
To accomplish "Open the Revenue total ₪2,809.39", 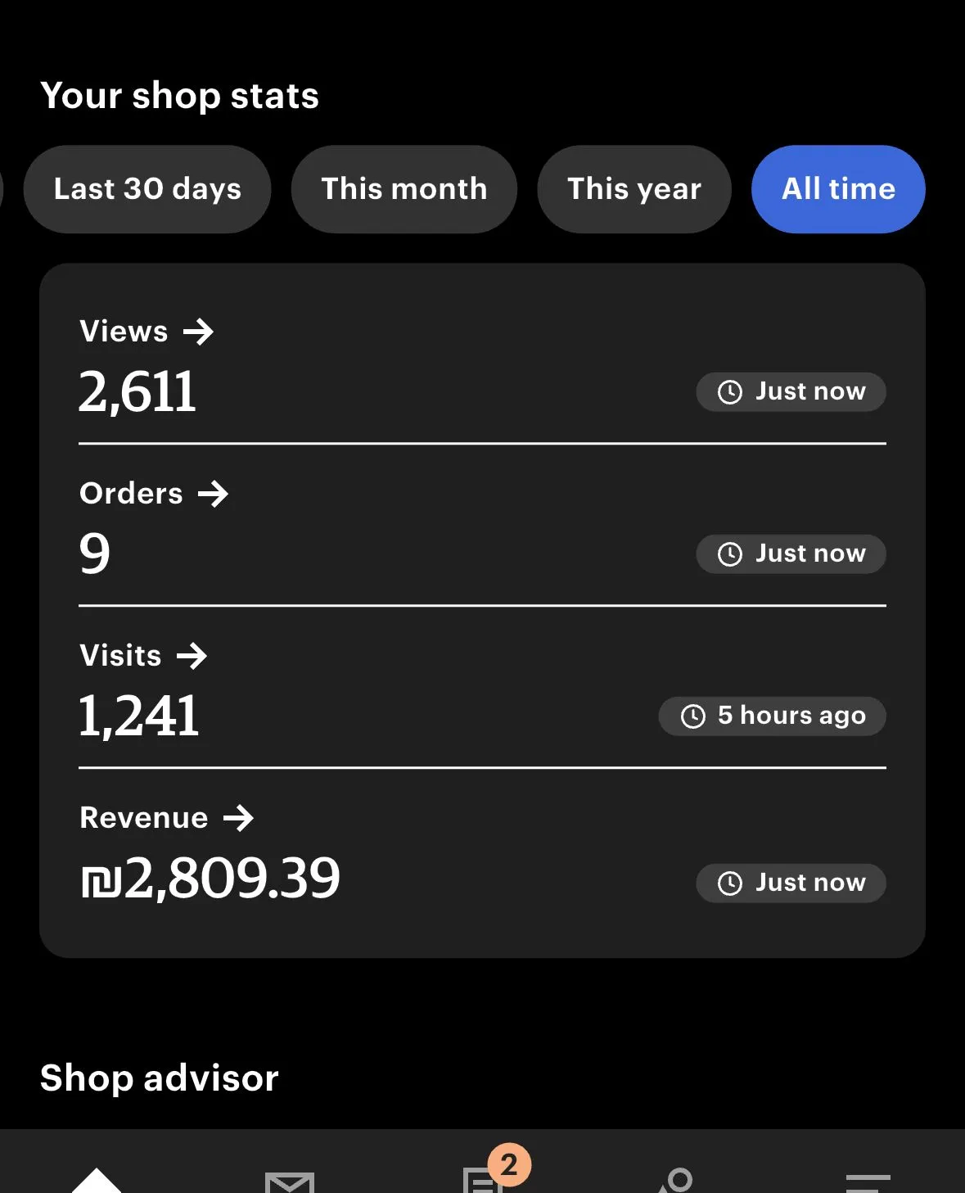I will pos(210,878).
